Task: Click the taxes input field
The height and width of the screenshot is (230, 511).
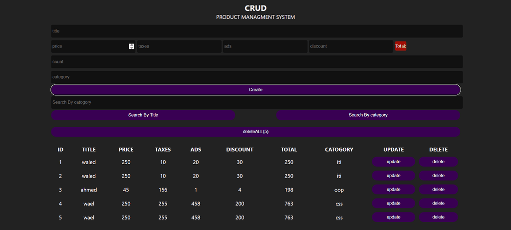Action: 179,46
